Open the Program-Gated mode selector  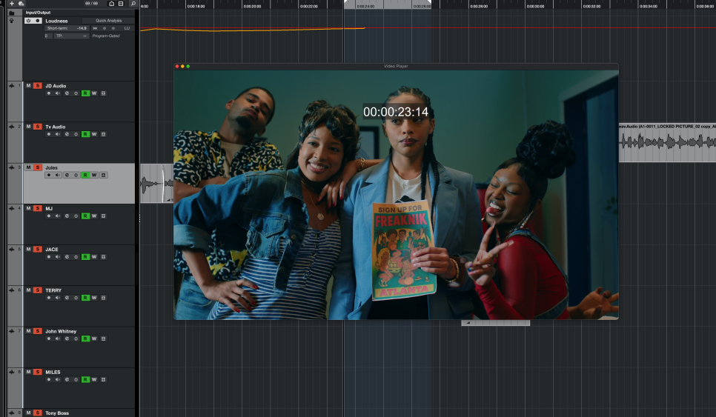[106, 36]
